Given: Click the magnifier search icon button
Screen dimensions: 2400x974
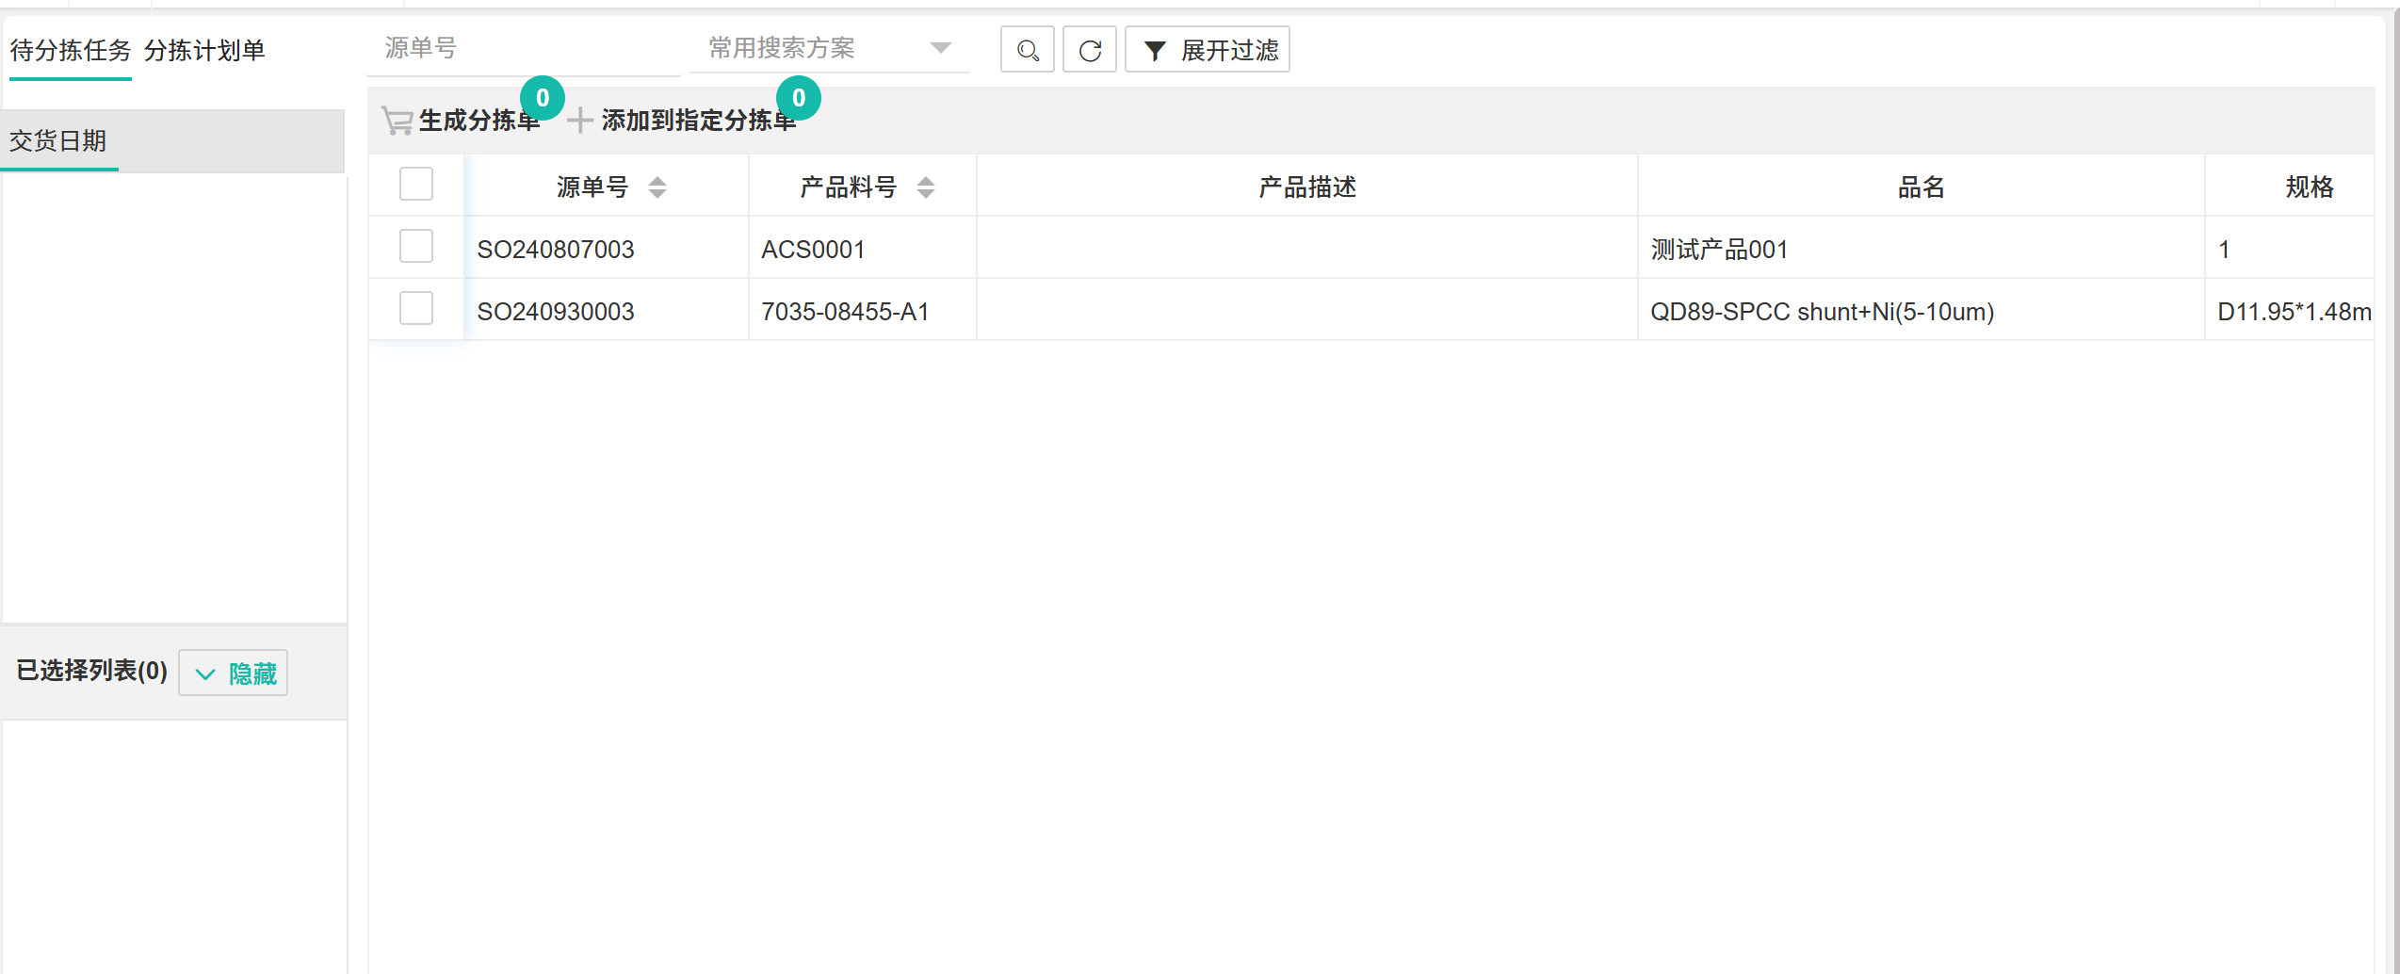Looking at the screenshot, I should (1027, 50).
